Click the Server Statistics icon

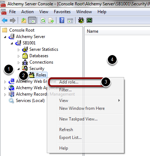click(x=25, y=49)
